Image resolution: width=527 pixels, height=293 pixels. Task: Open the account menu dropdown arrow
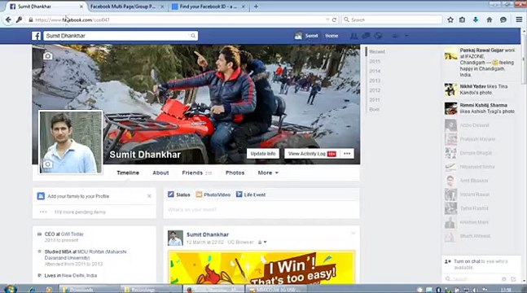point(406,36)
